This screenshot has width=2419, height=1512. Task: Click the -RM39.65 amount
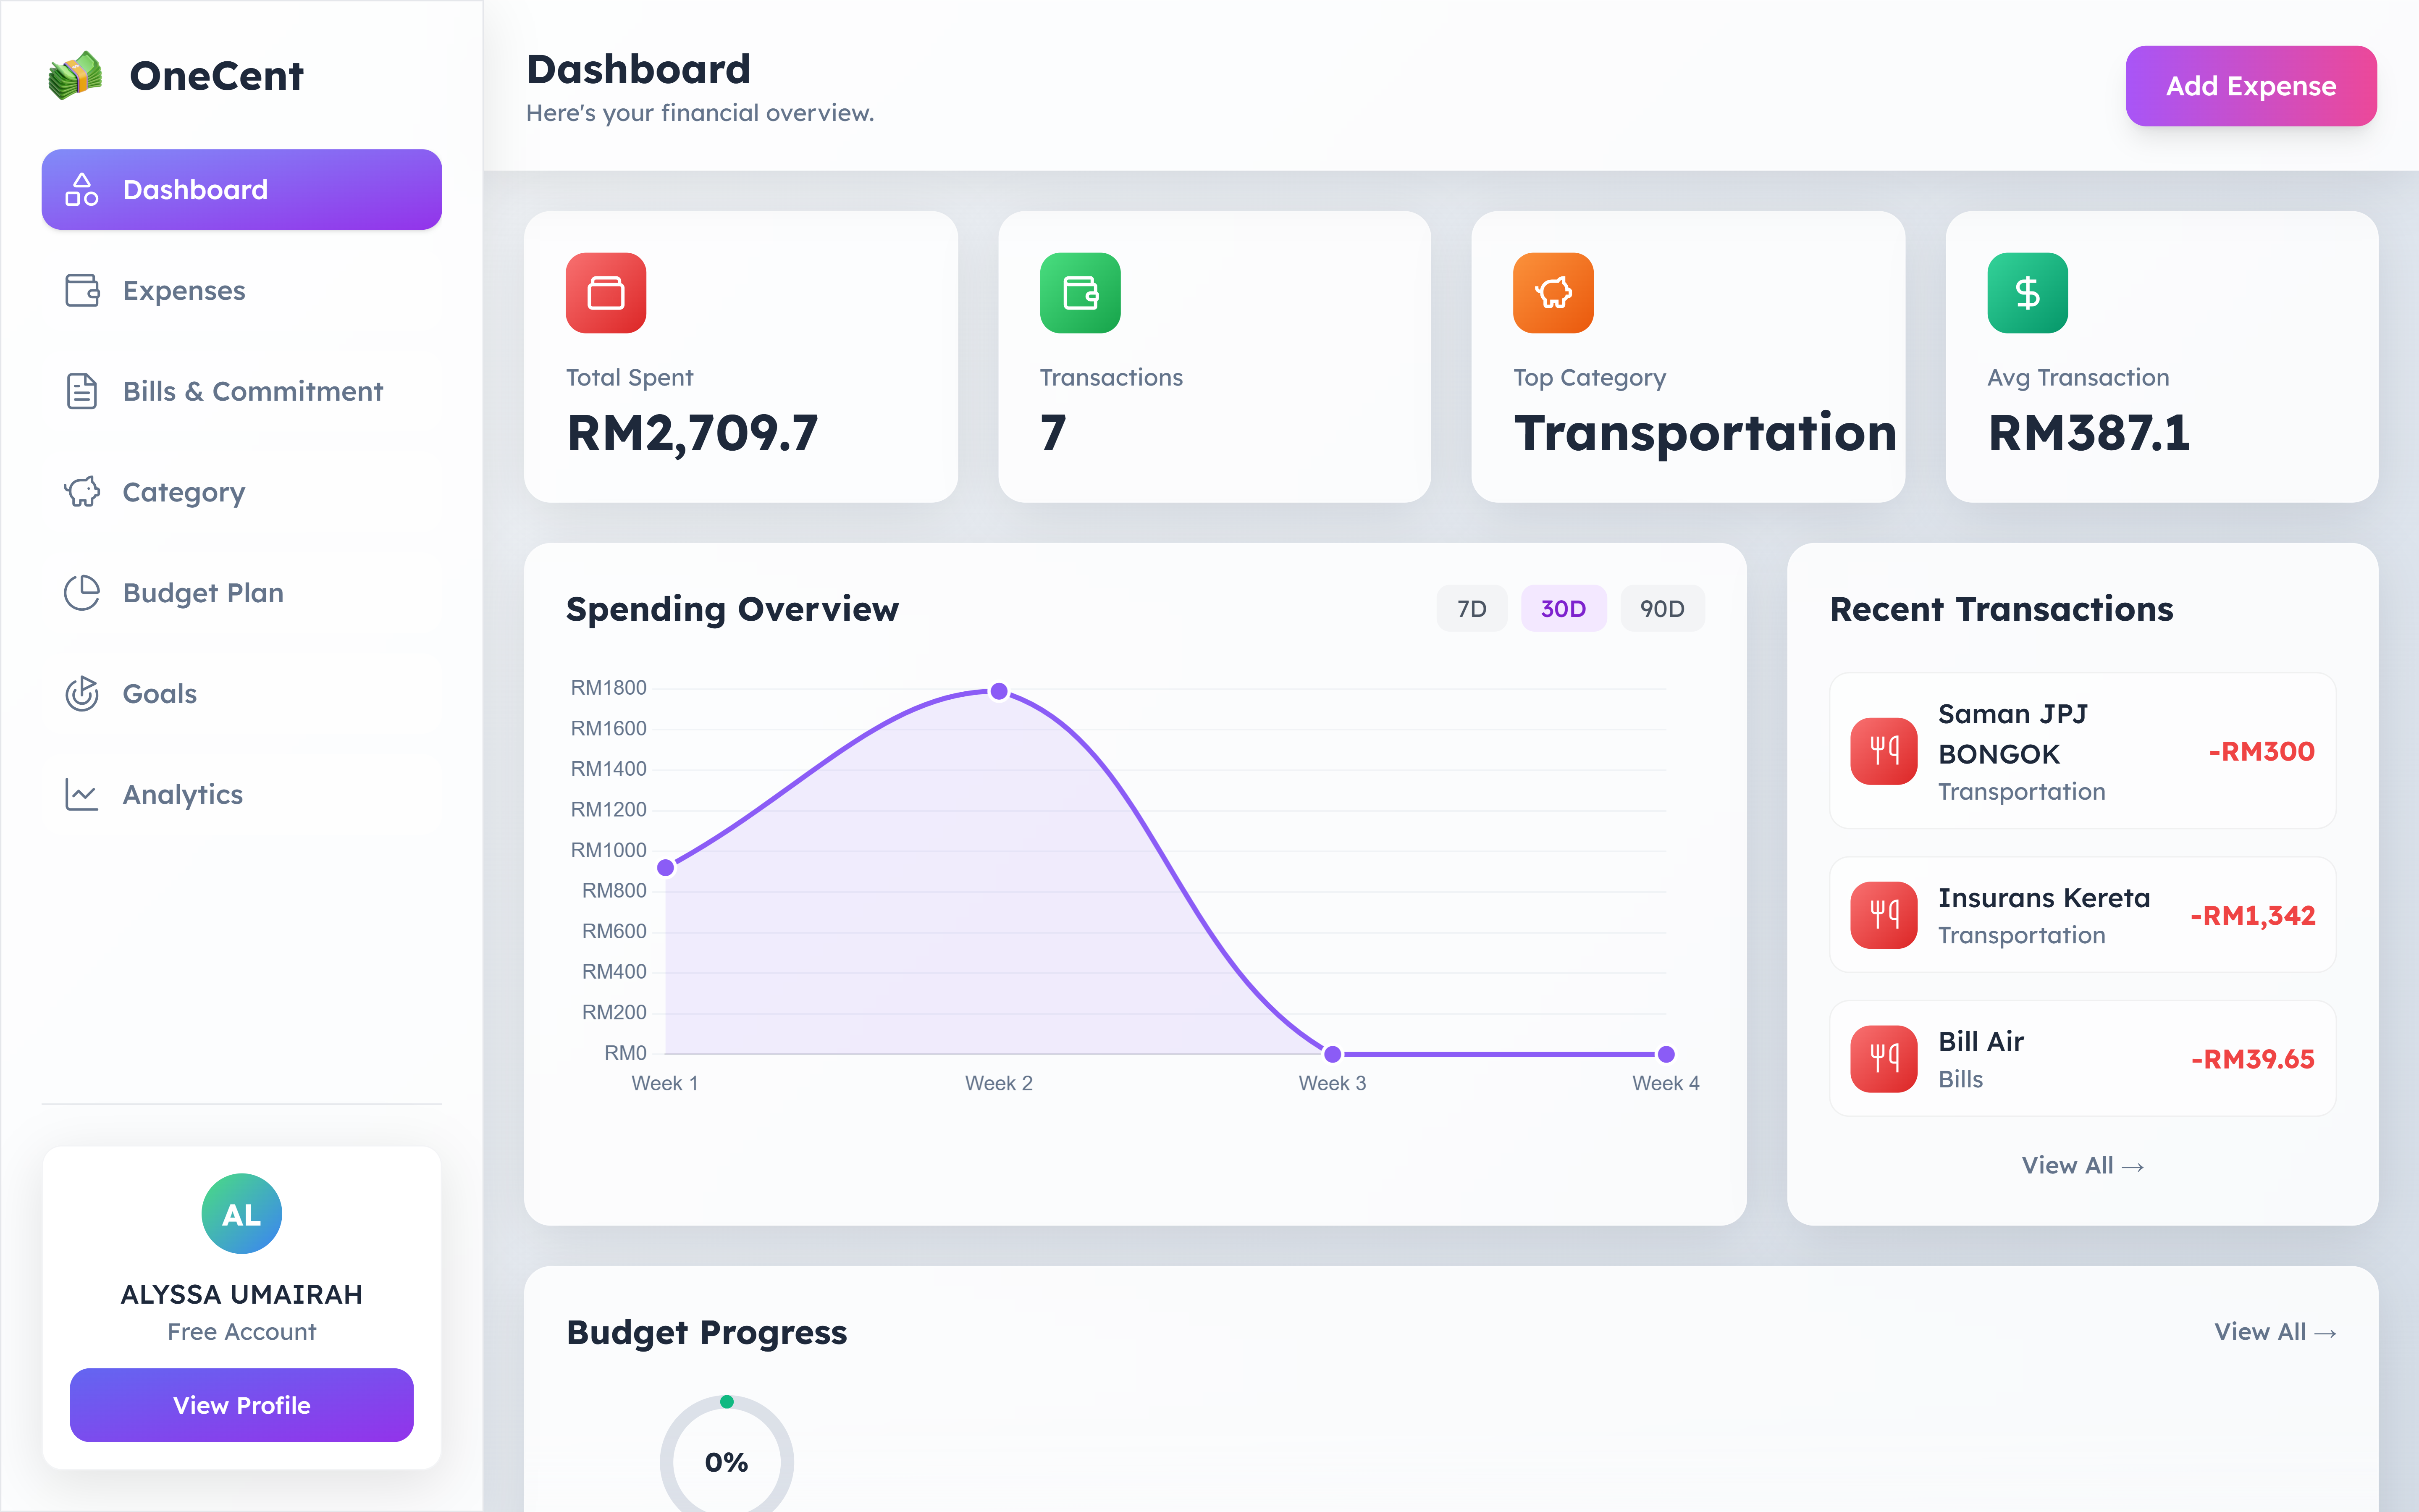(x=2253, y=1059)
